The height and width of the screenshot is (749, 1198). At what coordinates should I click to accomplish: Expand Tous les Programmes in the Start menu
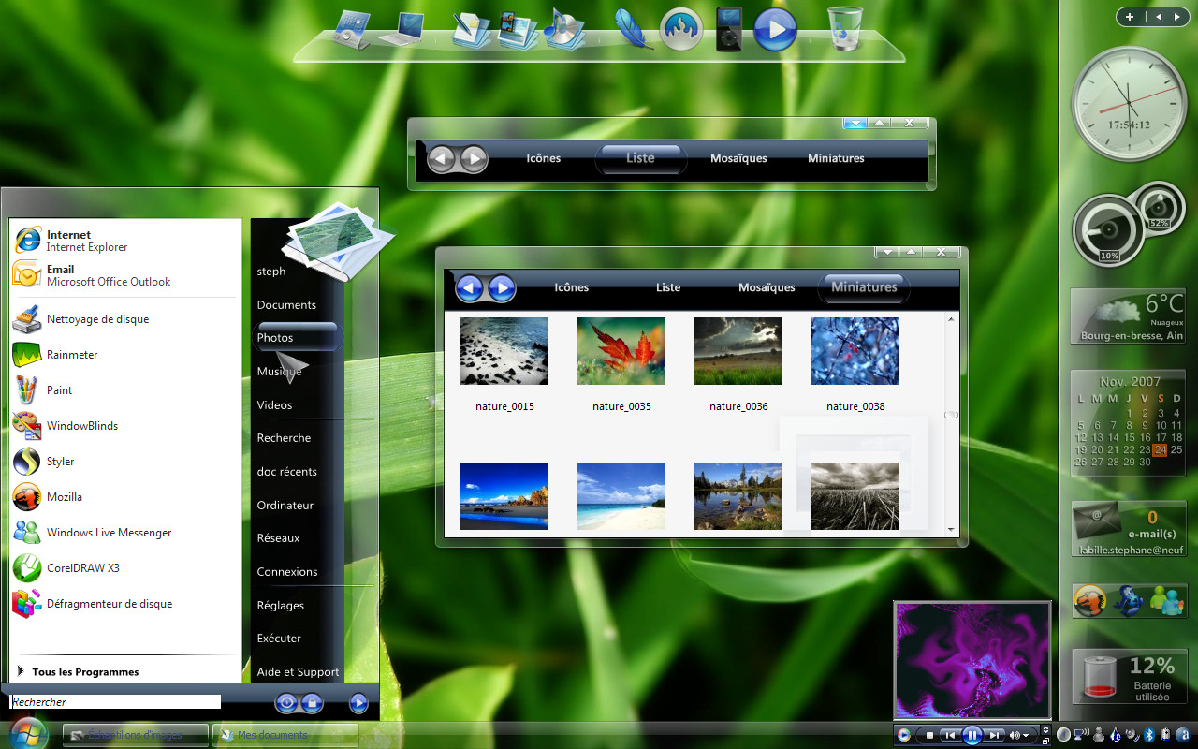point(87,671)
